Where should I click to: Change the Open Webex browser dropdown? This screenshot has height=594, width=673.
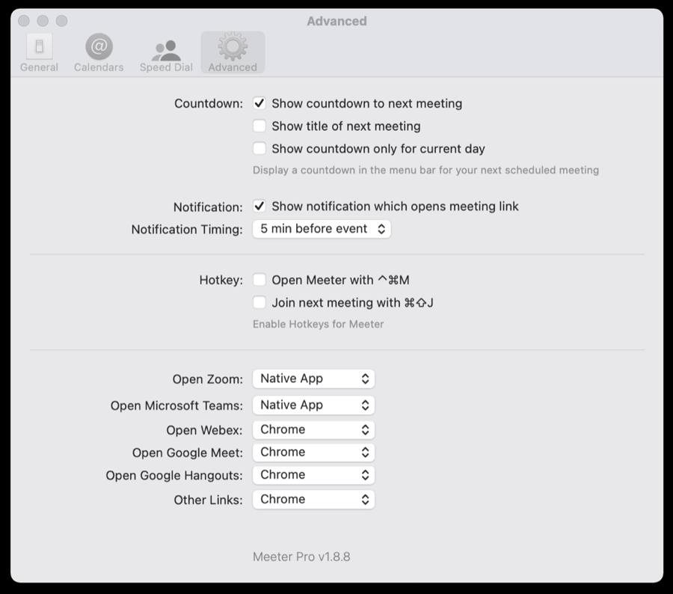(313, 429)
